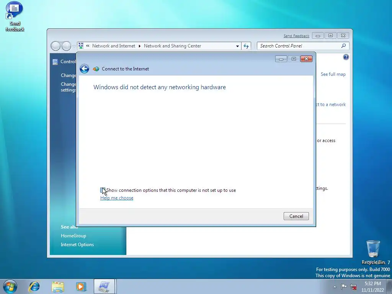Click network status tray icon
Viewport: 392px width, 294px height.
point(353,286)
